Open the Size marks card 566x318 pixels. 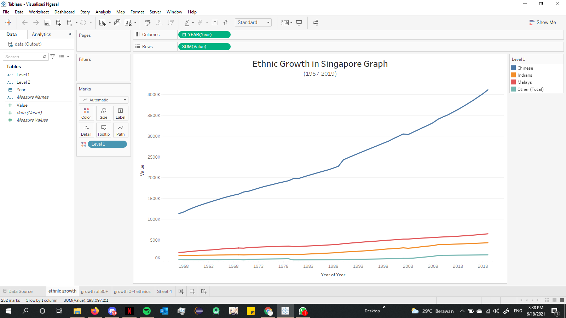pyautogui.click(x=104, y=113)
